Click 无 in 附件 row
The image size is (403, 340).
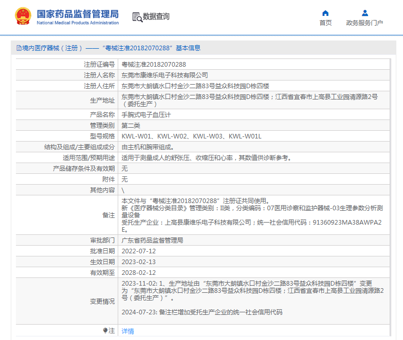(124, 179)
